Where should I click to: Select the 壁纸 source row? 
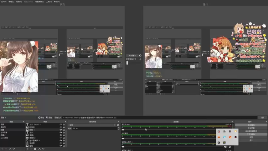(46, 146)
